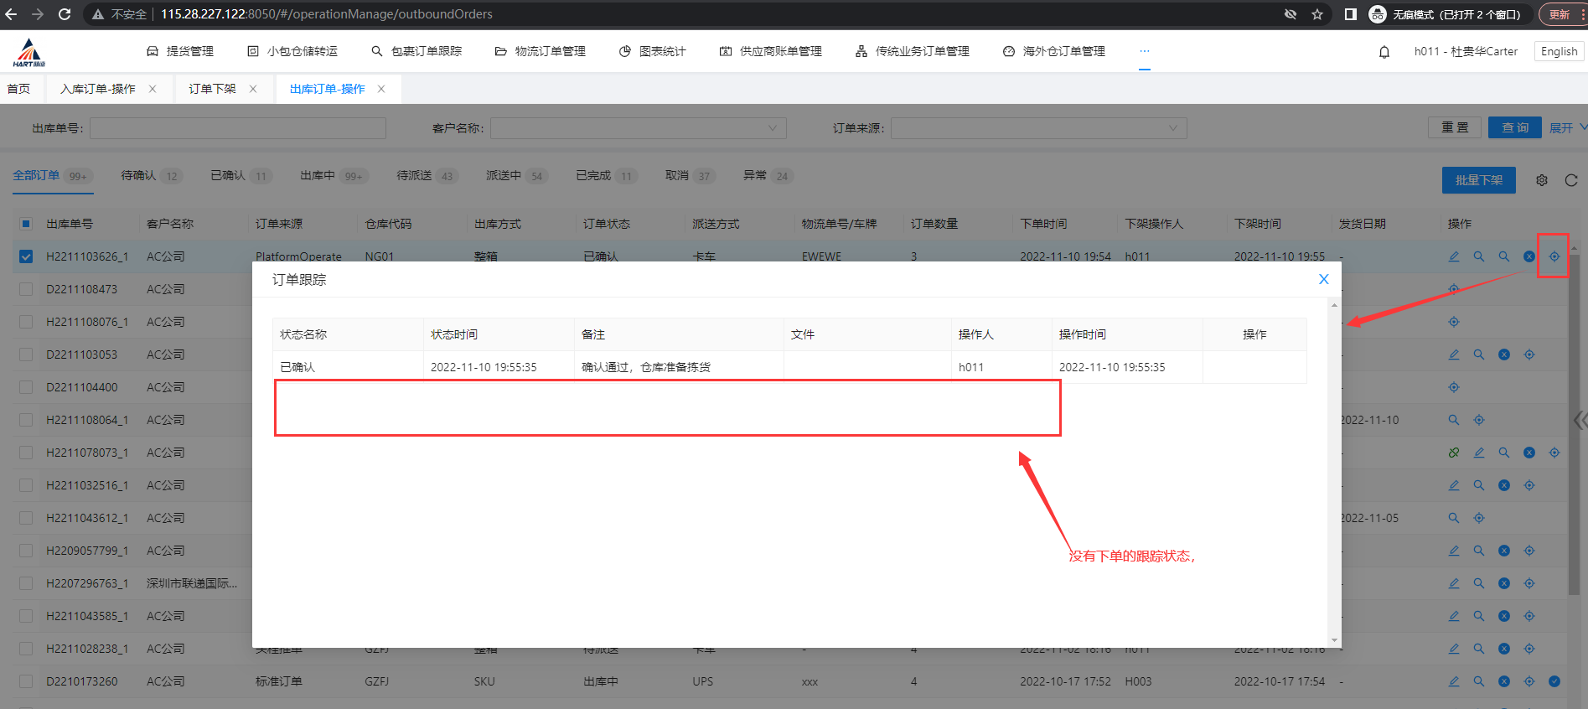Click tracking icon for order H2211103626_1
The image size is (1588, 709).
[x=1554, y=256]
